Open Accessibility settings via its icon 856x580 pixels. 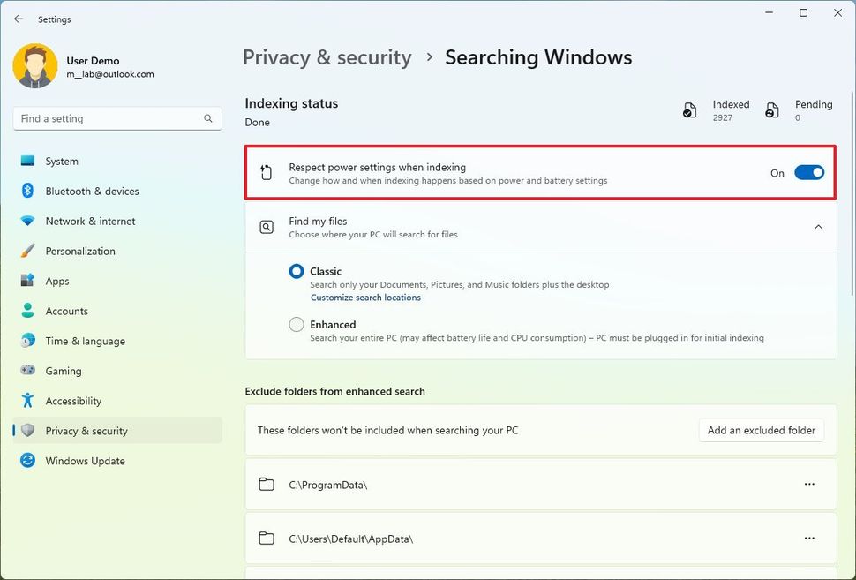29,401
